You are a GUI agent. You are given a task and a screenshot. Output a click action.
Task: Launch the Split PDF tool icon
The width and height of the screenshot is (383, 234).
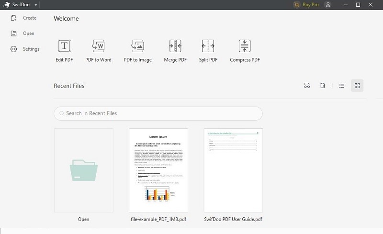(208, 45)
